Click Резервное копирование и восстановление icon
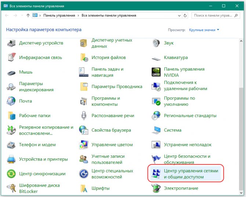Screen dimensions: 246x197 click(11, 130)
